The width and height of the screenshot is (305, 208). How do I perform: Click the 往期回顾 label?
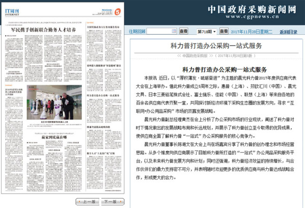pos(137,31)
